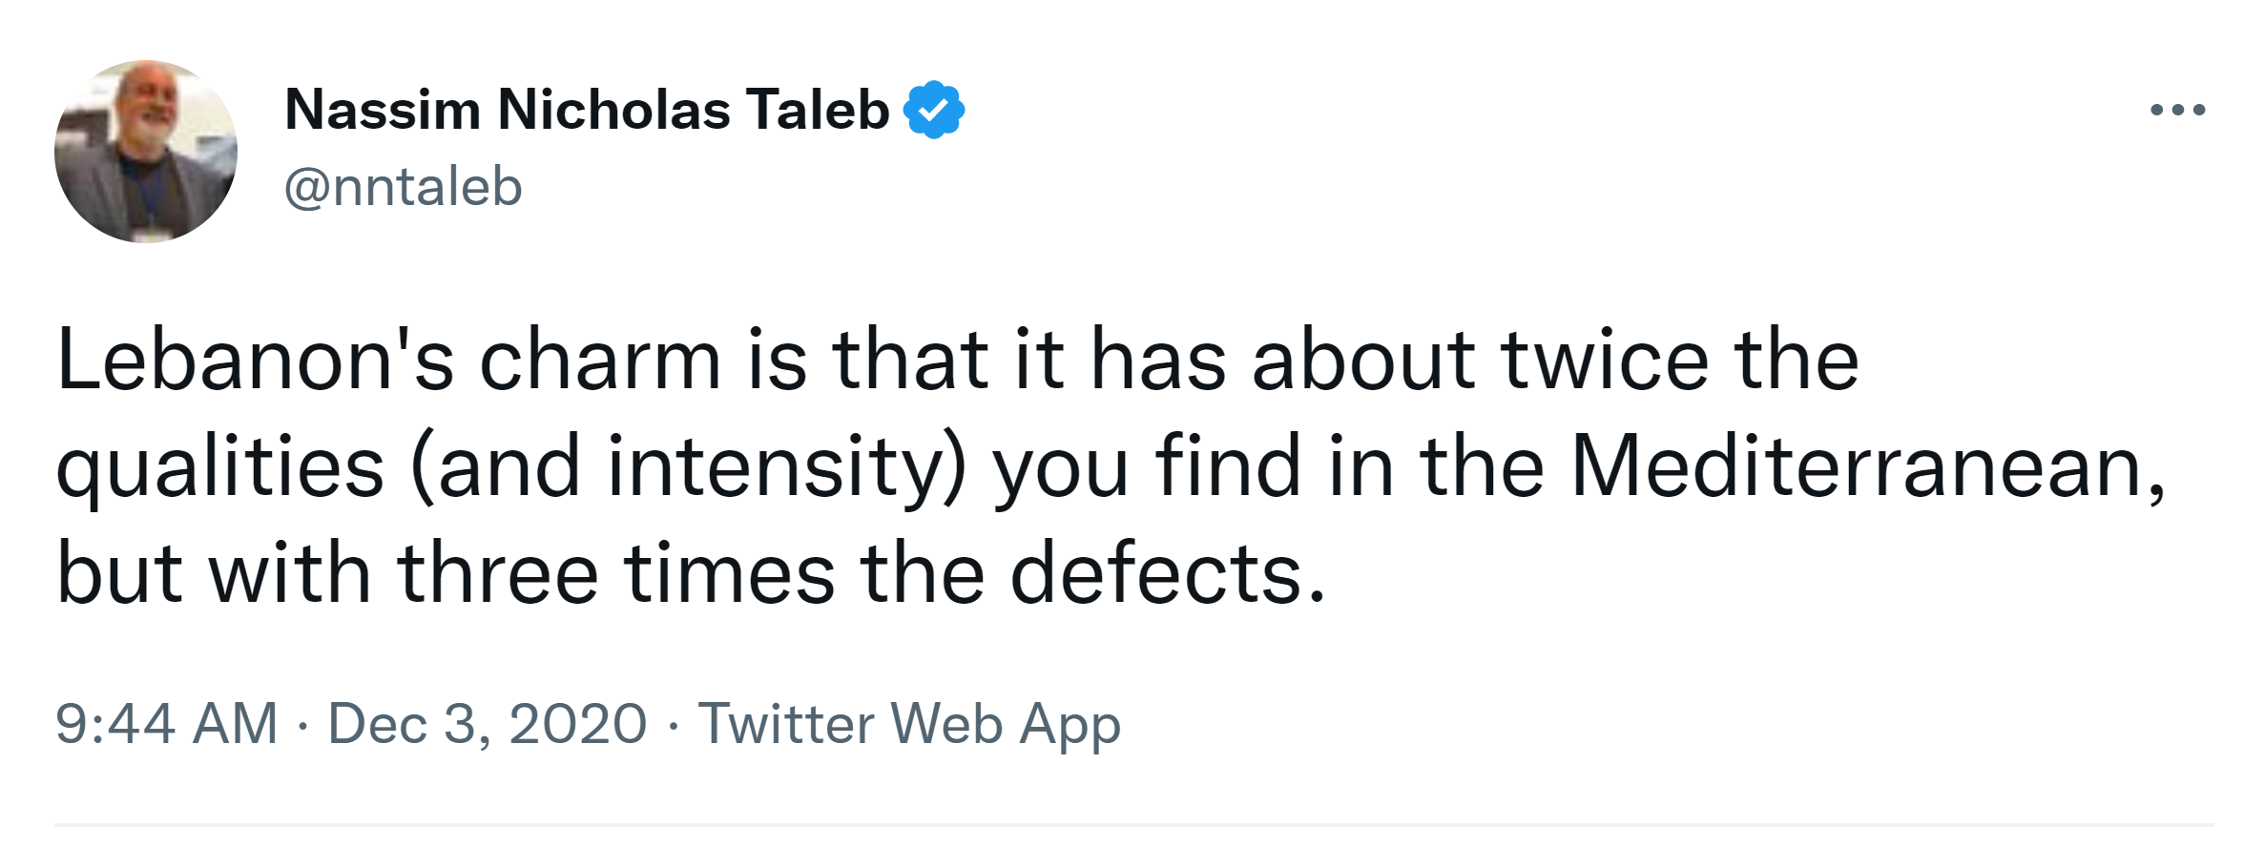2264x868 pixels.
Task: Click the word "Nassim" in display name
Action: point(382,110)
